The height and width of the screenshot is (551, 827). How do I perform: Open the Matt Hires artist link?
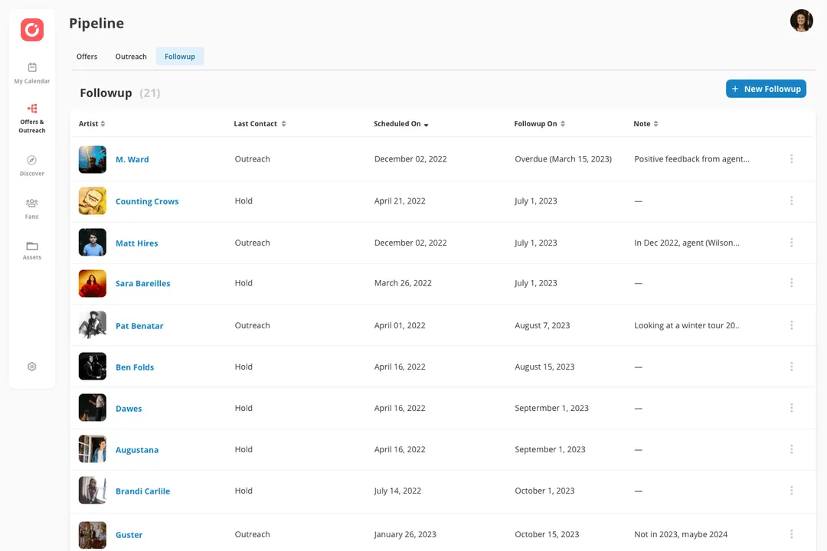(136, 243)
